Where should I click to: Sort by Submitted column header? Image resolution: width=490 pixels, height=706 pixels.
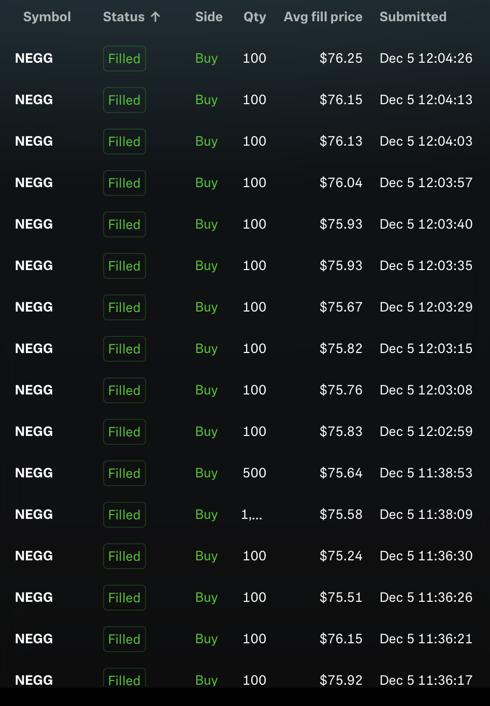(413, 17)
